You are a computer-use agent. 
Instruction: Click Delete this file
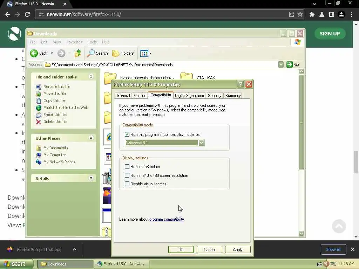[x=55, y=122]
